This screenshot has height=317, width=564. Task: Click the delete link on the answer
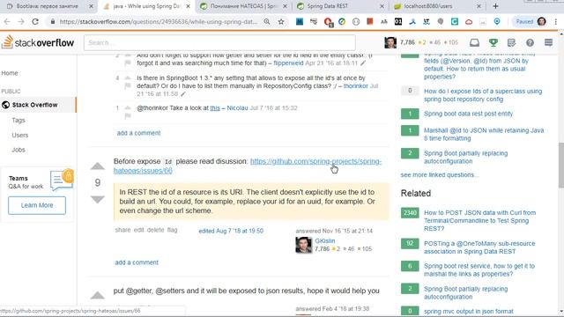(x=155, y=230)
